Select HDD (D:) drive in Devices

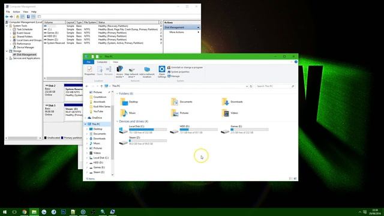(x=193, y=130)
